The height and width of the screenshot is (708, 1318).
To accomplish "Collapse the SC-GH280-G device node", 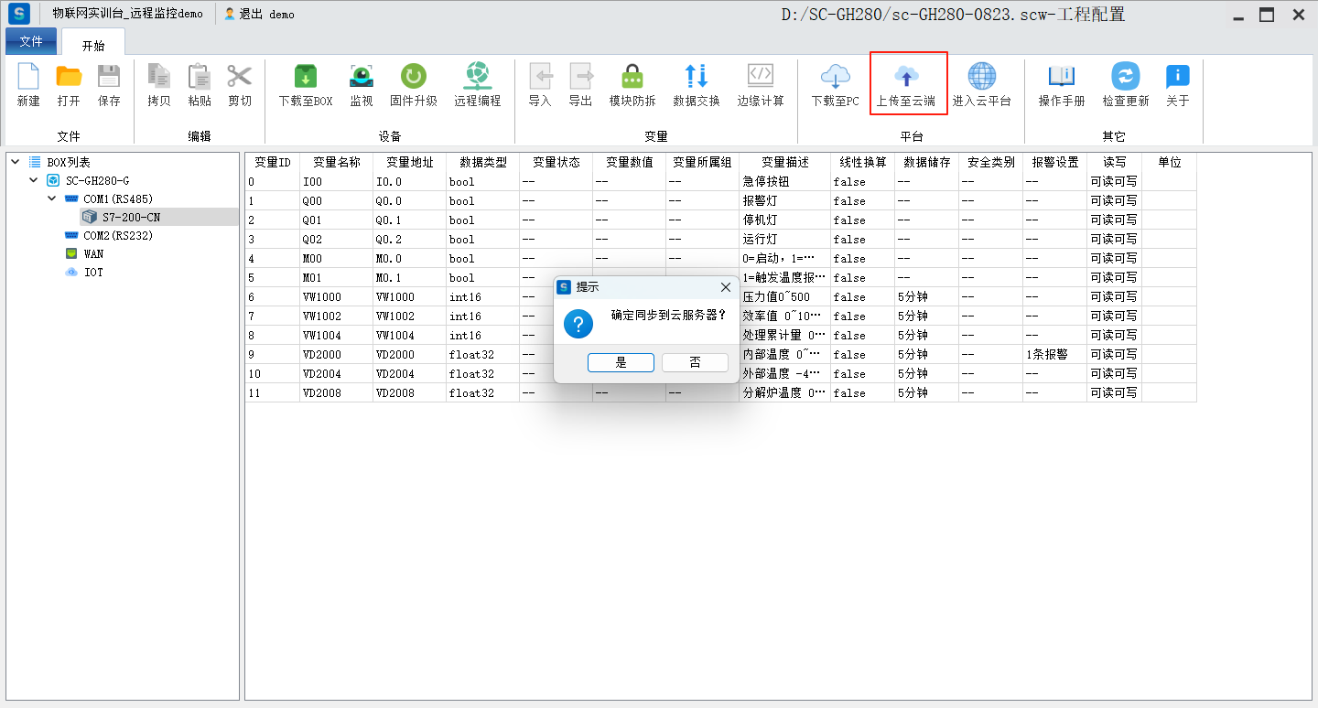I will pos(34,180).
